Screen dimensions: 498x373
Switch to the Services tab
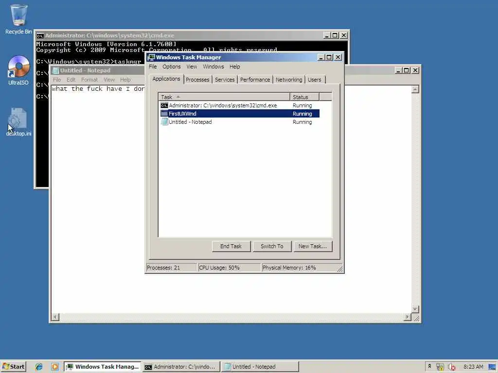[x=225, y=80]
